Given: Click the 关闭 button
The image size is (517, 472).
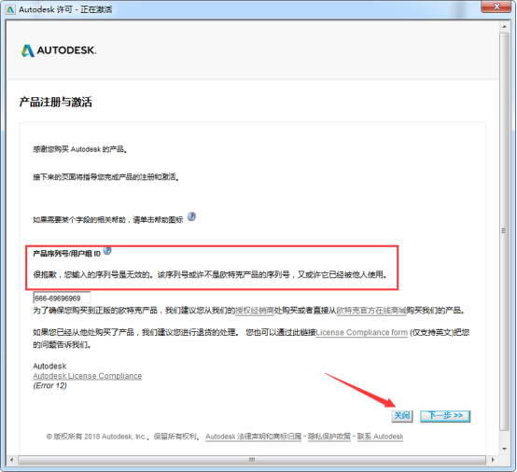Looking at the screenshot, I should pyautogui.click(x=402, y=416).
